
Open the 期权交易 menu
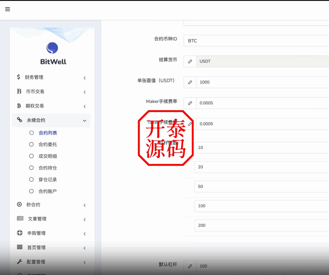tap(51, 106)
